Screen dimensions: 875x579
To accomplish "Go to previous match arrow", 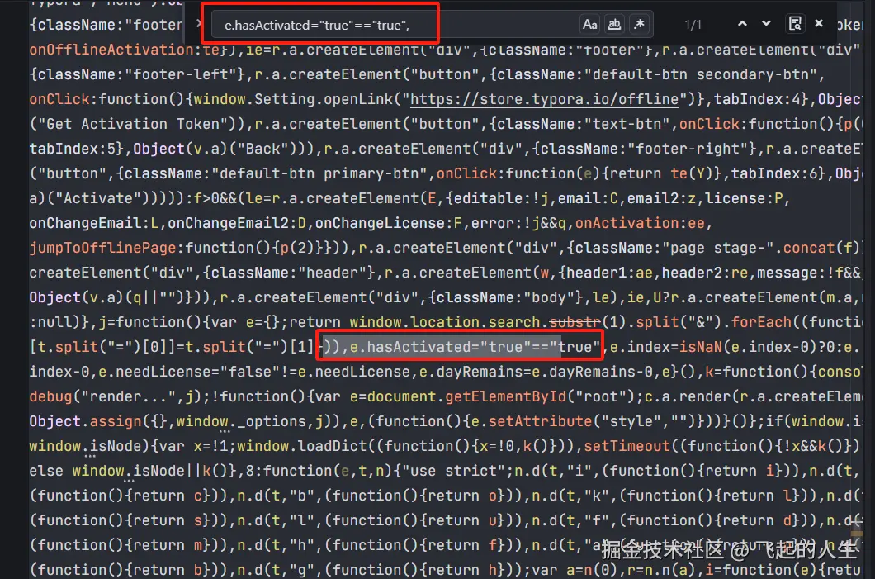I will 742,24.
